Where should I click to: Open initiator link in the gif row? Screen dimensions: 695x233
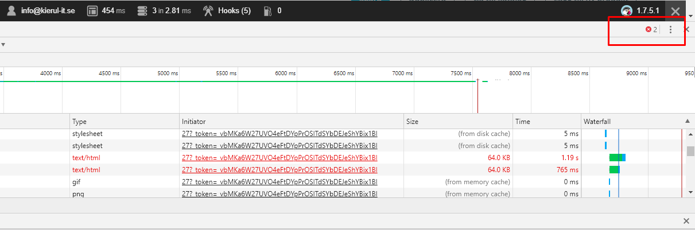[279, 182]
